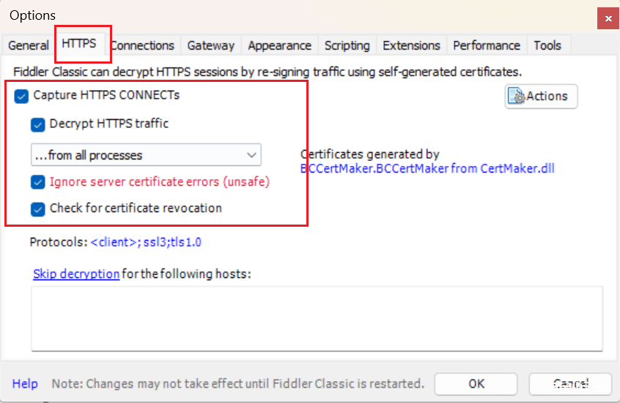Open the Scripting tab
The width and height of the screenshot is (620, 403).
tap(347, 45)
